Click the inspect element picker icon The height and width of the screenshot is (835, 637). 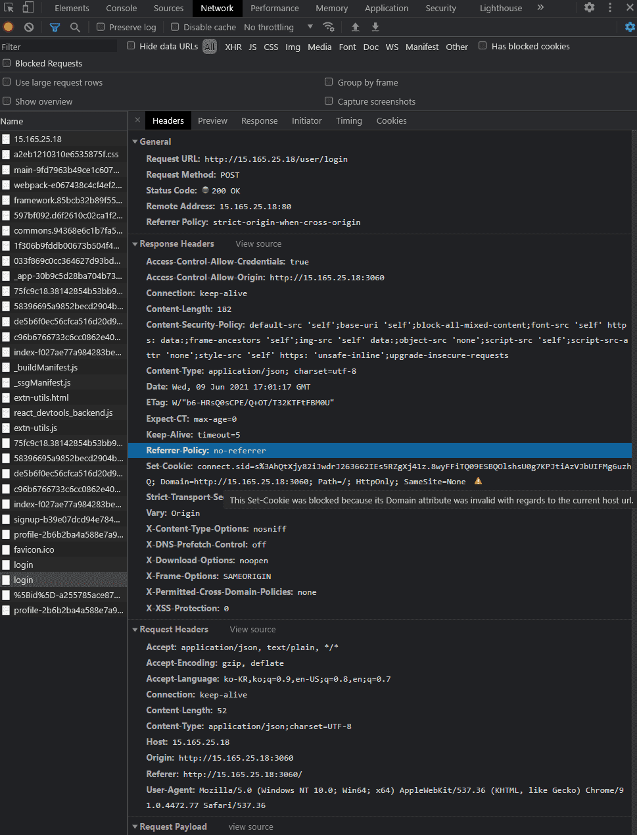tap(9, 8)
